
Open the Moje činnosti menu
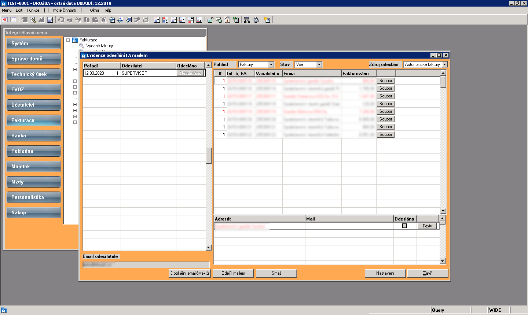pos(65,10)
